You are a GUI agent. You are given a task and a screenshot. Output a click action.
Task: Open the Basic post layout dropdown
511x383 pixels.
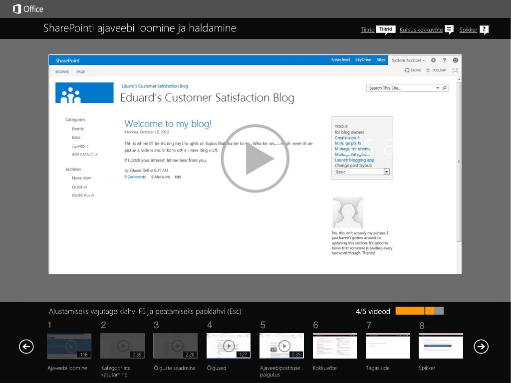tap(362, 172)
